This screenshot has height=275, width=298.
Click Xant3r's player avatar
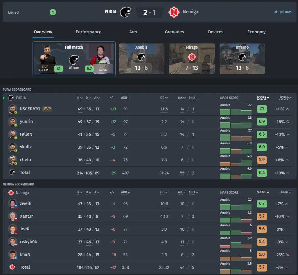[12, 216]
